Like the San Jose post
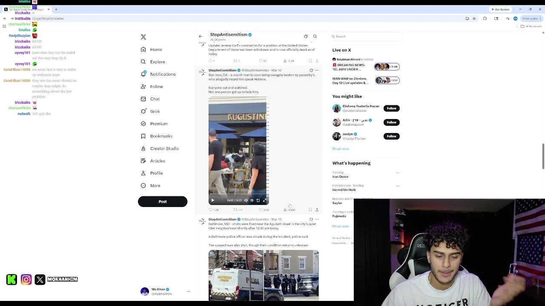The width and height of the screenshot is (545, 306). pyautogui.click(x=264, y=210)
